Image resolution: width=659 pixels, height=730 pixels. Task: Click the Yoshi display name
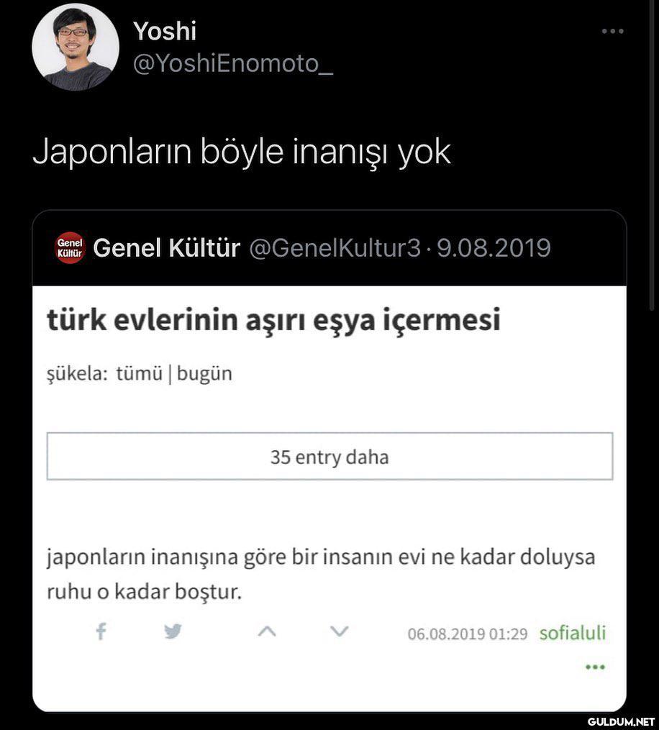(x=165, y=31)
